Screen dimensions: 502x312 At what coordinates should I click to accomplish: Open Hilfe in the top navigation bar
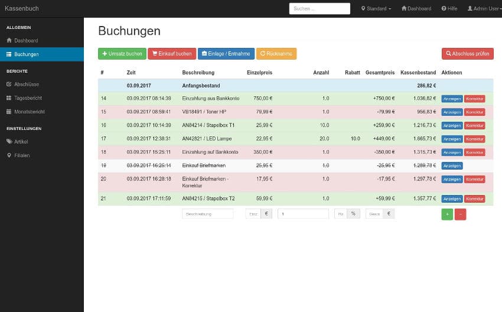449,9
